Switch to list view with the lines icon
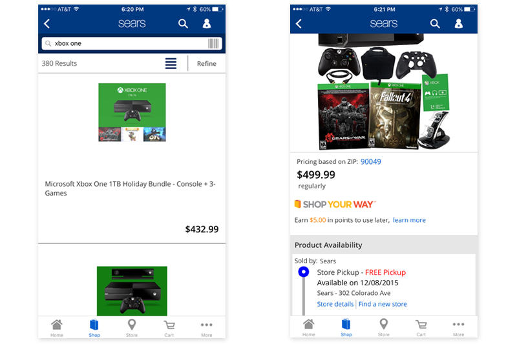 pyautogui.click(x=171, y=63)
